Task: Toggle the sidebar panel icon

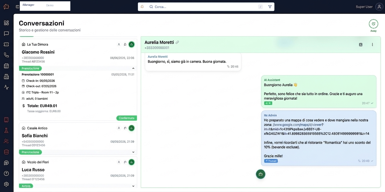Action: [x=17, y=7]
